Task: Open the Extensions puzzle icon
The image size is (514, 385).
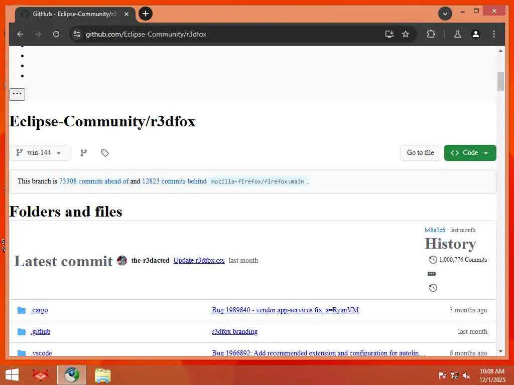Action: coord(431,34)
